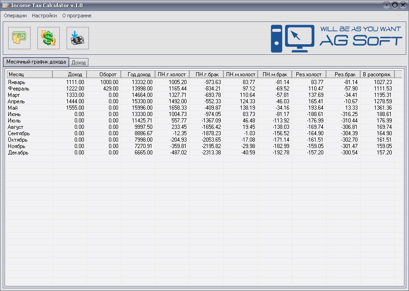Close the Income Tax Calculator window
This screenshot has width=409, height=291.
pos(403,5)
